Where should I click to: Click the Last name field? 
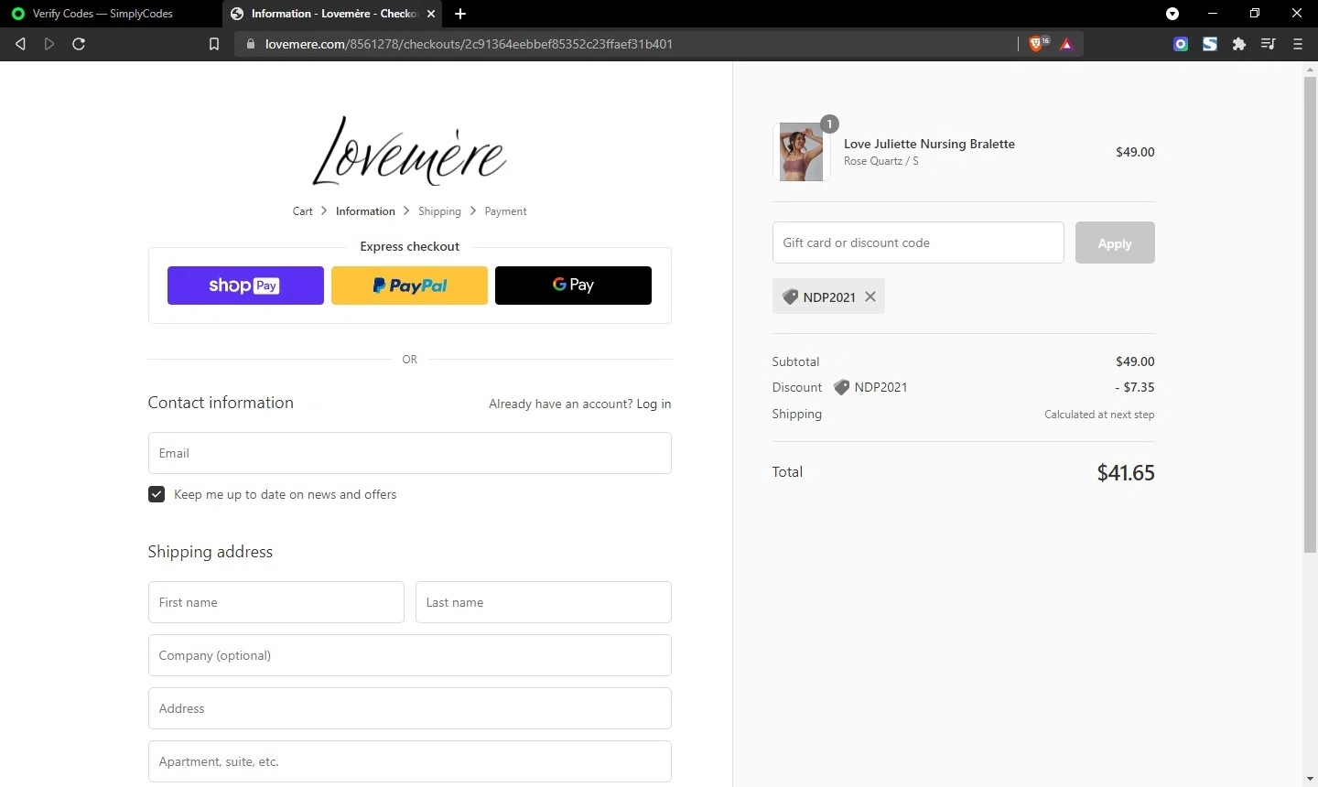coord(544,602)
